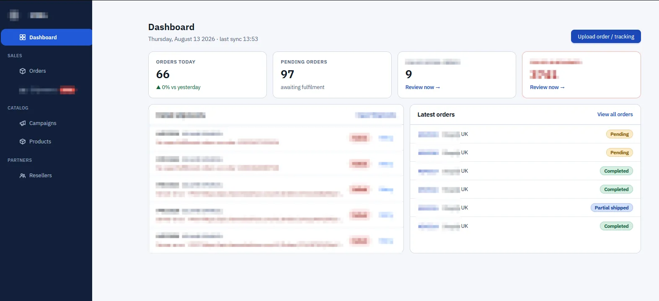Click the CATALOG section label
The image size is (659, 301).
pos(18,108)
